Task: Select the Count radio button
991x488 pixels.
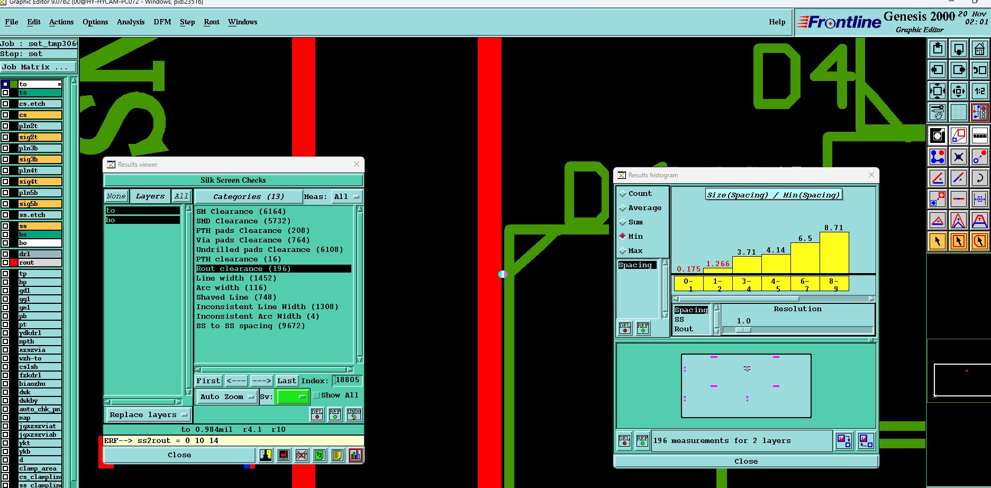Action: 623,194
